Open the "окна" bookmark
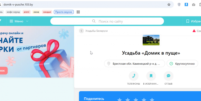 pyautogui.click(x=36, y=12)
